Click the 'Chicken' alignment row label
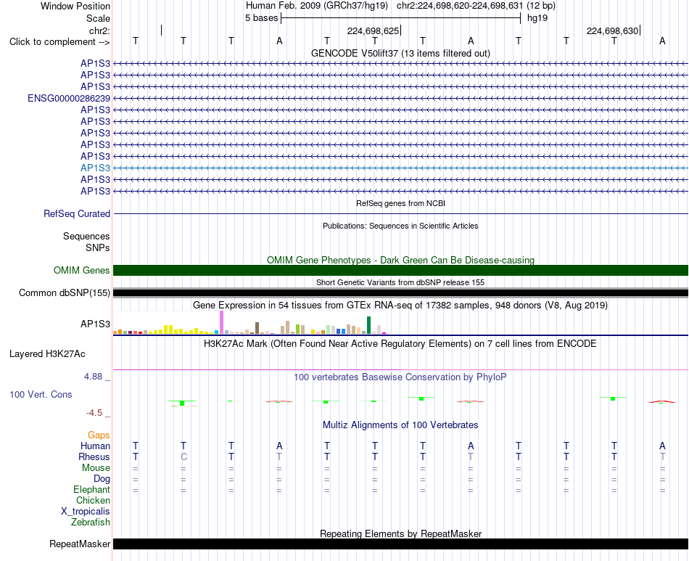 click(93, 501)
